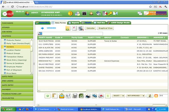The image size is (169, 112).
Task: Click the green add new record icon
Action: coord(48,96)
